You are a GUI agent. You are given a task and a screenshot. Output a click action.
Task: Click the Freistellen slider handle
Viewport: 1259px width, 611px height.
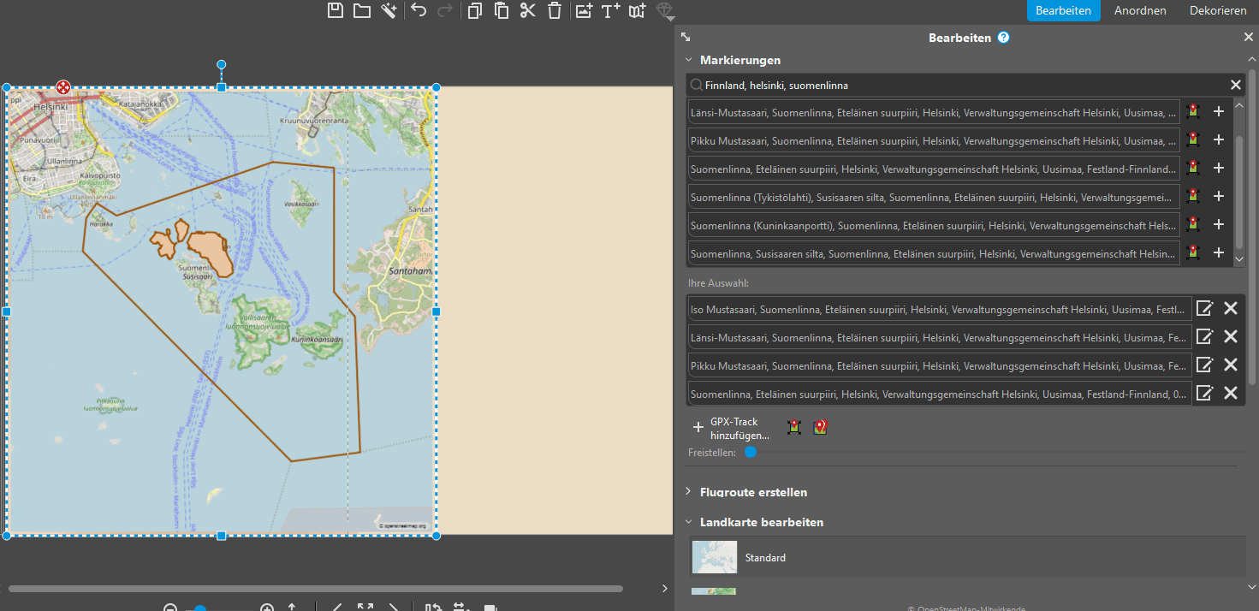(751, 452)
